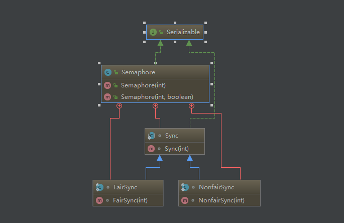Select the Serializable node label

[183, 32]
